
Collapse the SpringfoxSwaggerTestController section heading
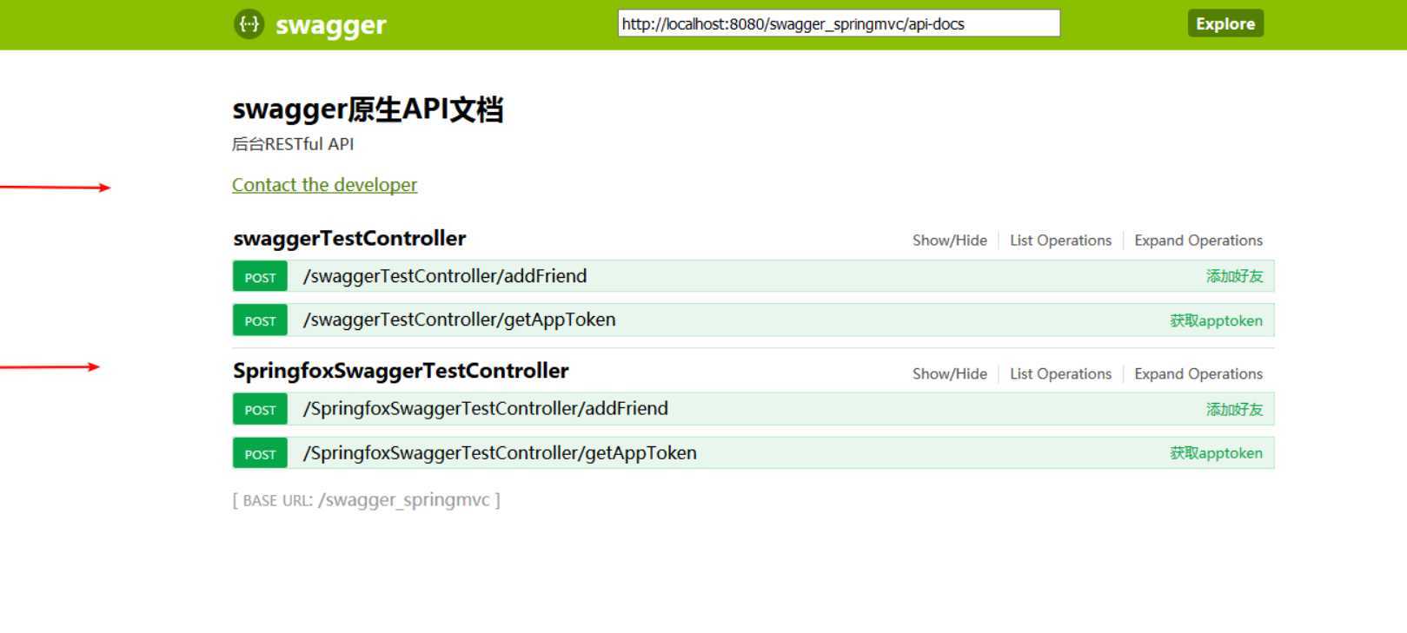coord(401,371)
